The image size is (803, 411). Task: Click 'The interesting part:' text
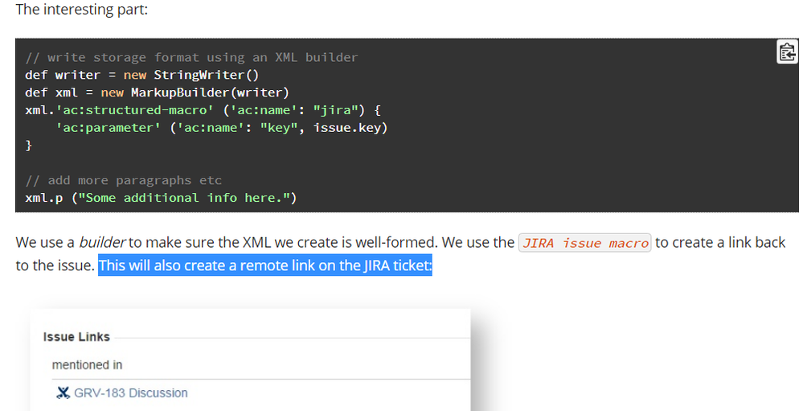[82, 9]
